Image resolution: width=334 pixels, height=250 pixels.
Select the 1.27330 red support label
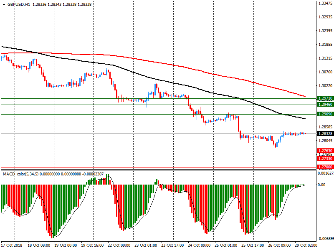[x=325, y=159]
